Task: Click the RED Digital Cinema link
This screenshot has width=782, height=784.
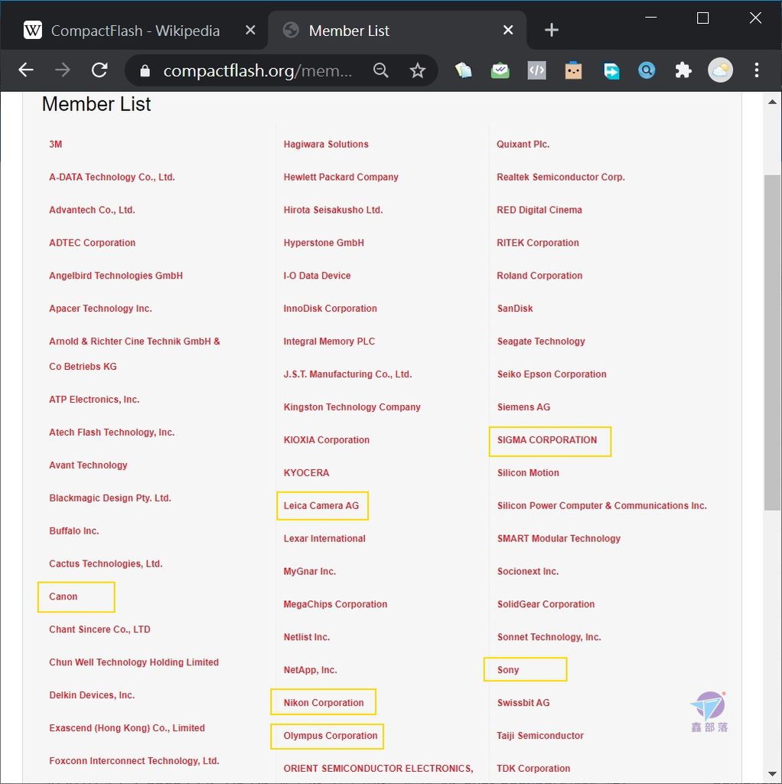Action: 539,210
